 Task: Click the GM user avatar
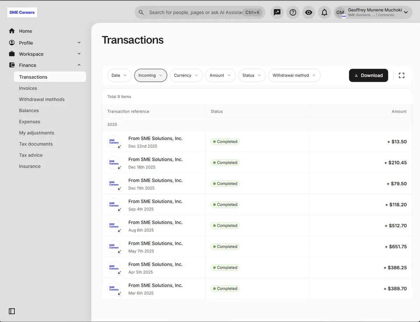[x=340, y=13]
